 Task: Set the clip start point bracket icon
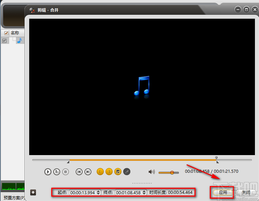pos(100,172)
